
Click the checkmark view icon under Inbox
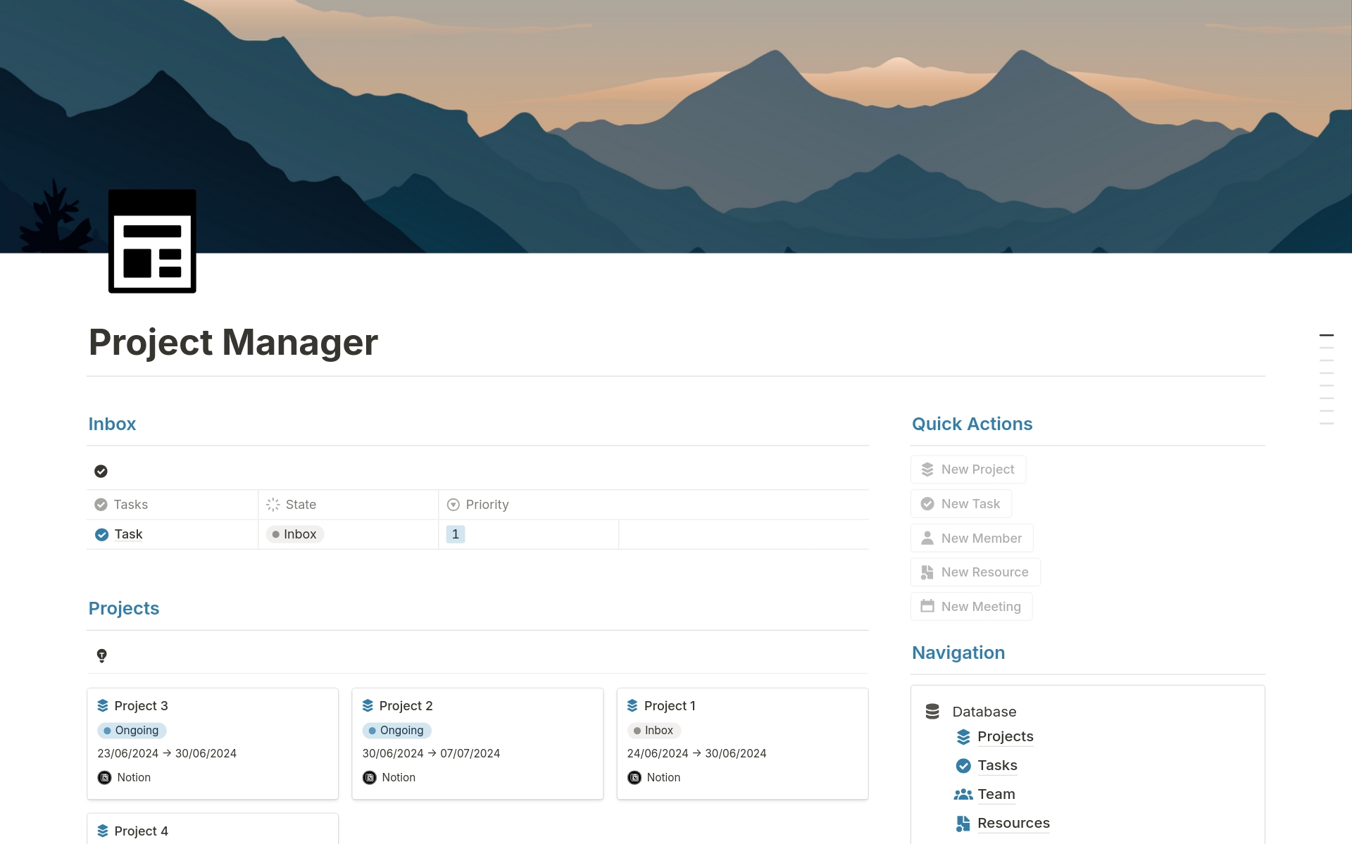101,471
